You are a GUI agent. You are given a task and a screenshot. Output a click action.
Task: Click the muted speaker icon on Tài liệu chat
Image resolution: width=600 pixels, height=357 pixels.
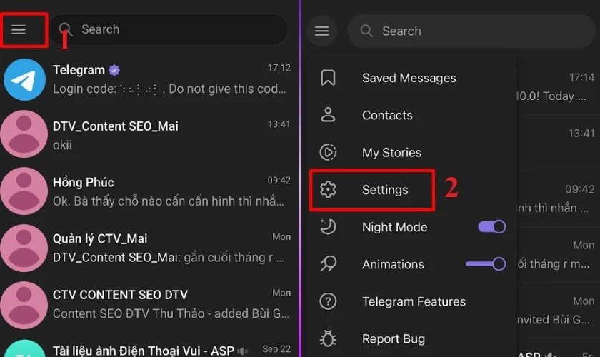[x=243, y=351]
